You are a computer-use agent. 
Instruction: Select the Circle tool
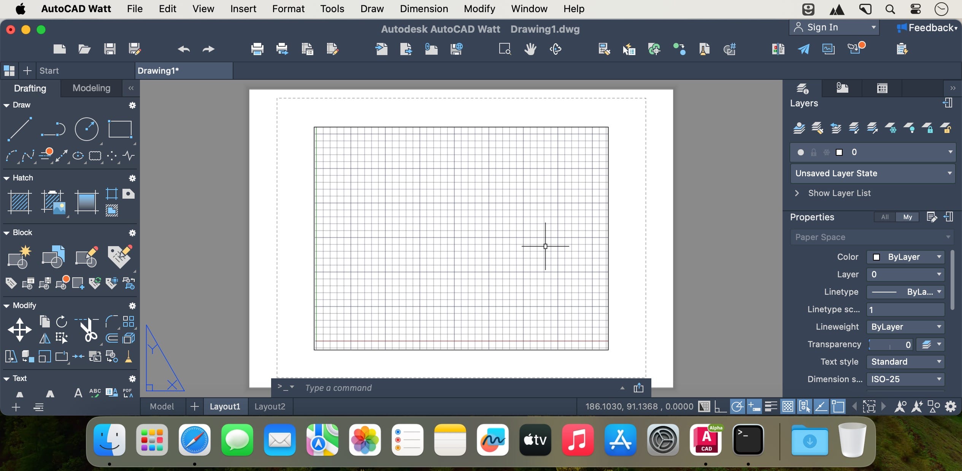pyautogui.click(x=87, y=129)
